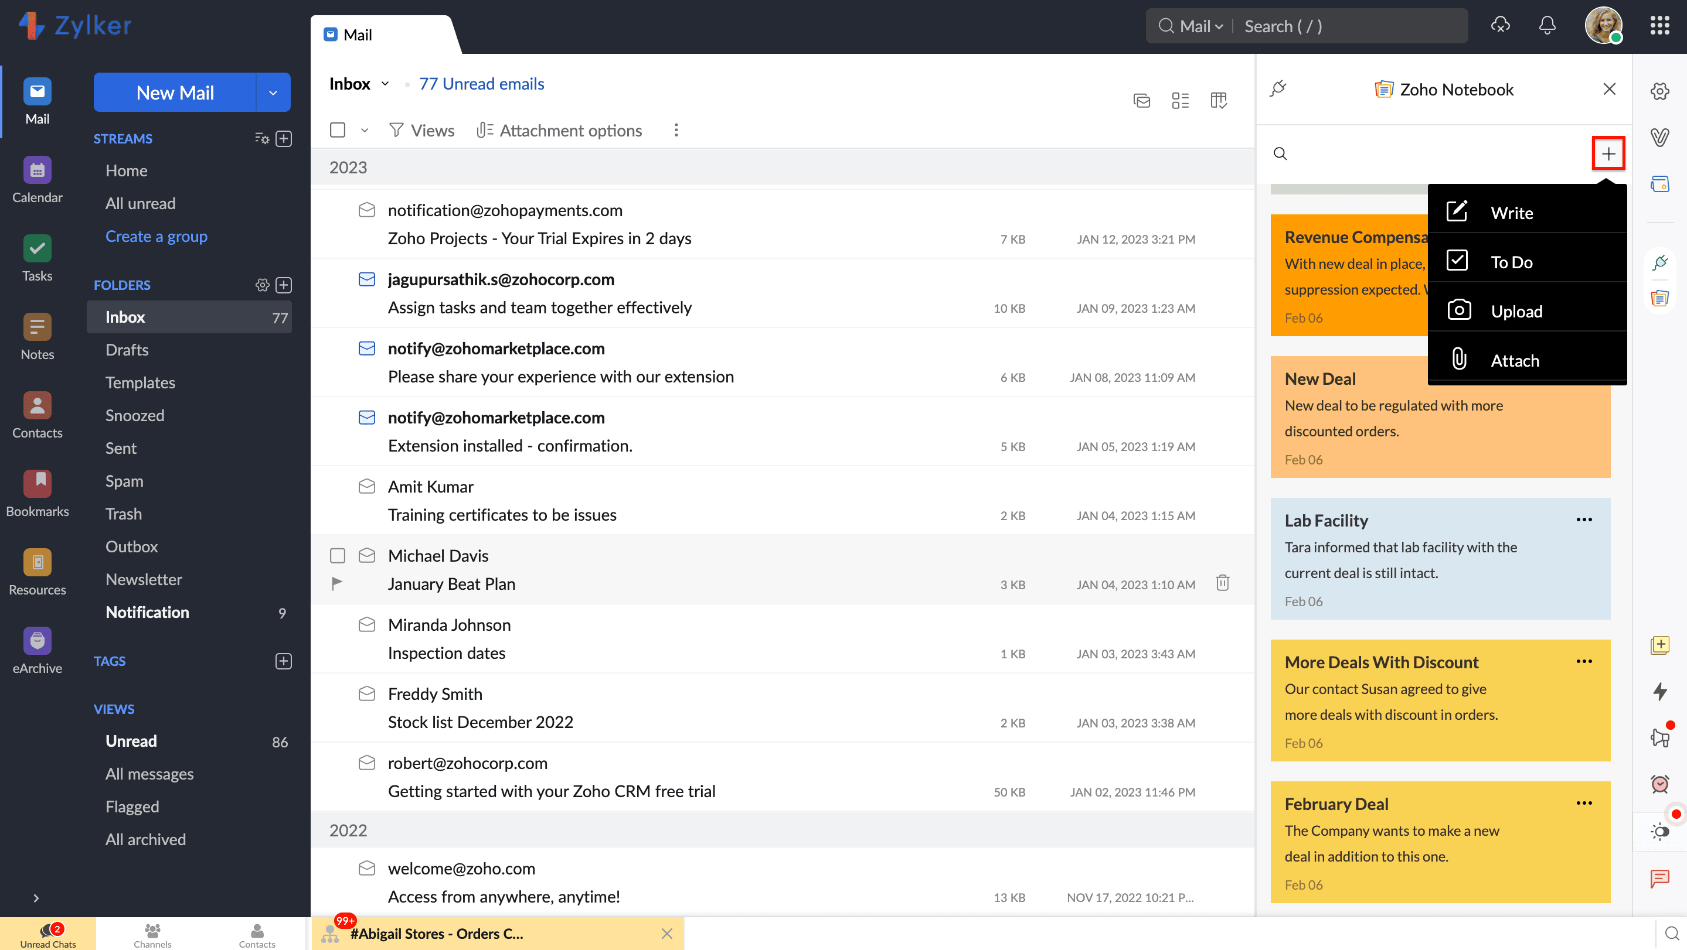Toggle read status of Amit Kumar email

(367, 487)
